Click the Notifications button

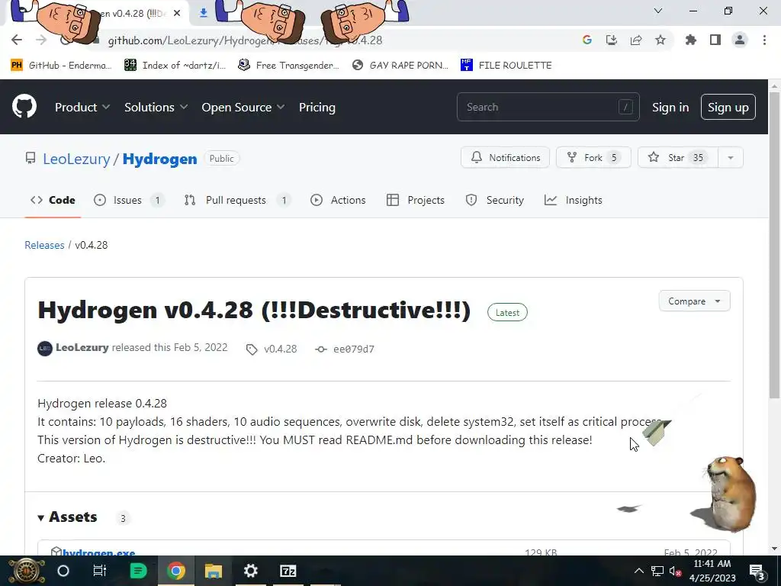[x=505, y=157]
